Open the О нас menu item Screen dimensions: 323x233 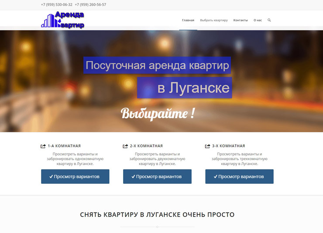click(x=258, y=20)
